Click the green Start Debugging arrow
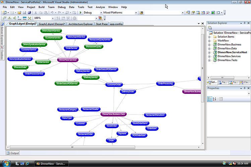 point(80,12)
